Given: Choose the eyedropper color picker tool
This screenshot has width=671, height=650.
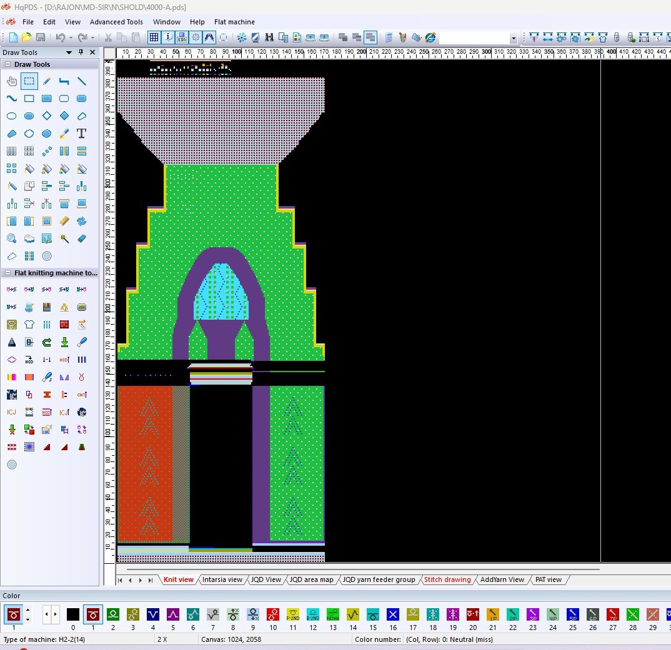Looking at the screenshot, I should 64,134.
